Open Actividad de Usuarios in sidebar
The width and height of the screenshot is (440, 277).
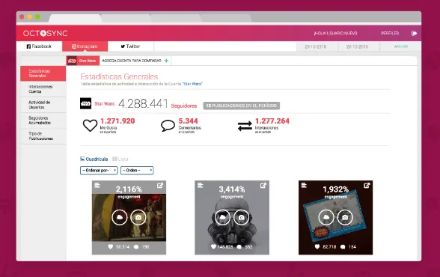click(43, 105)
